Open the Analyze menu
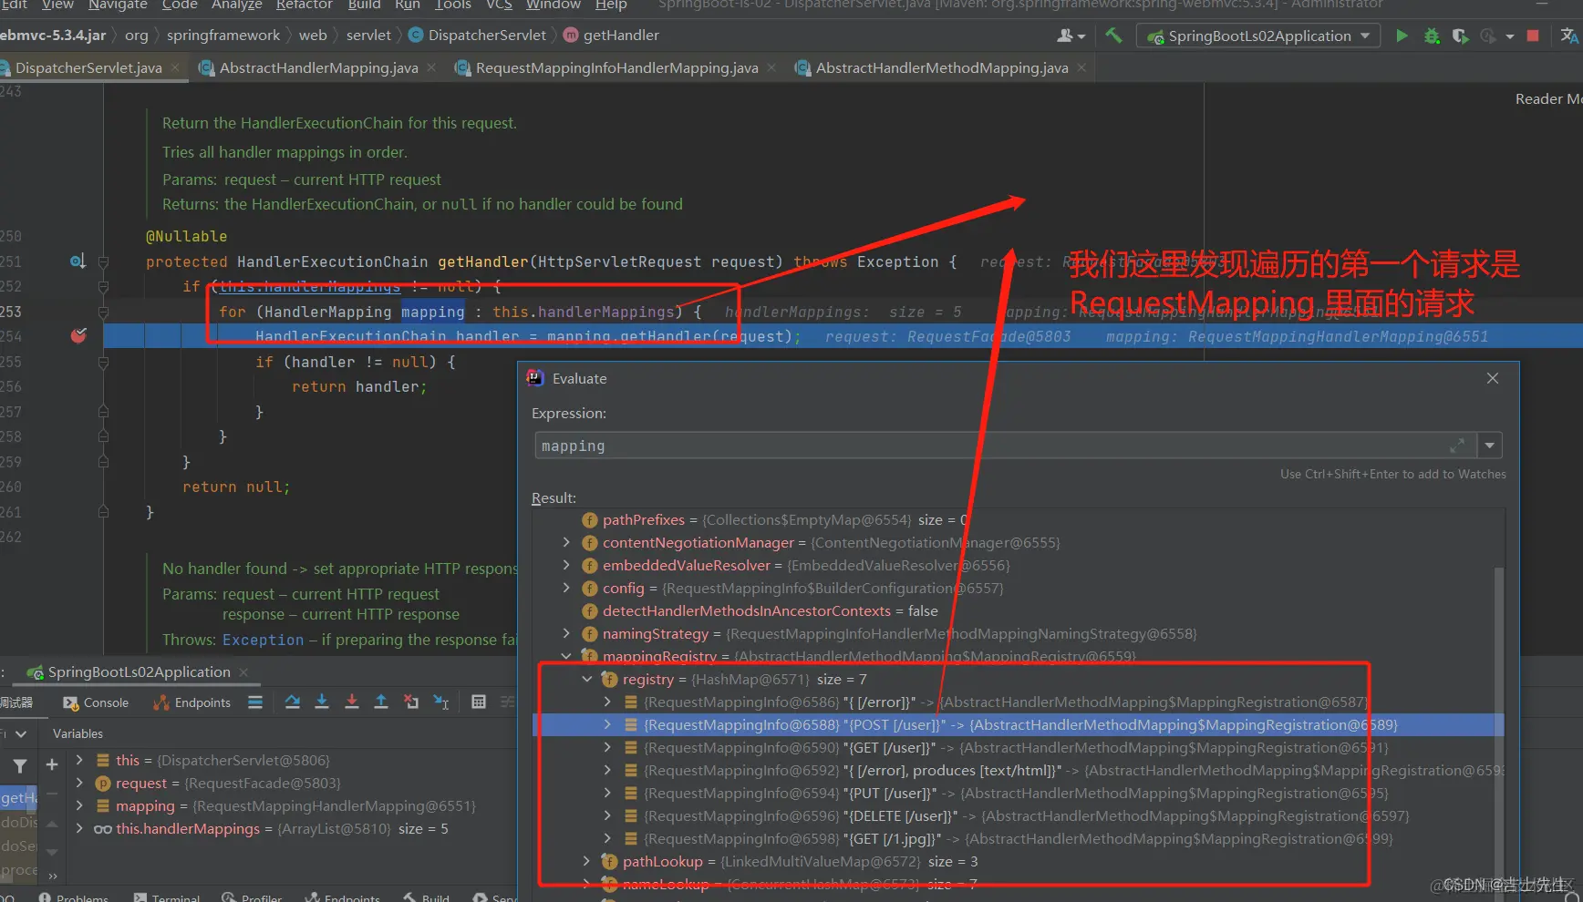The height and width of the screenshot is (902, 1583). click(236, 5)
